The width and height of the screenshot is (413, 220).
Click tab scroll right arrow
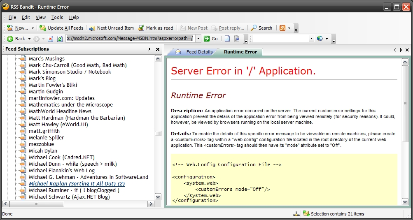(401, 50)
